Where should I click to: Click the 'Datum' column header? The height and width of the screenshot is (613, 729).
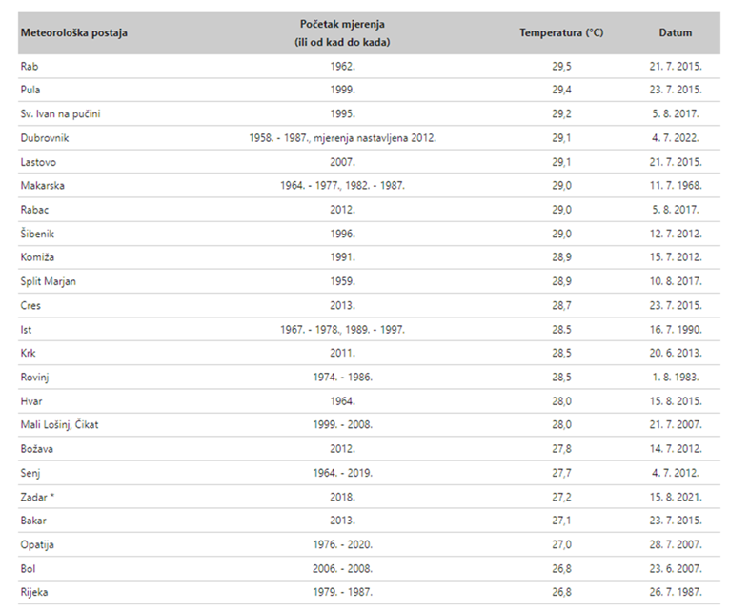pyautogui.click(x=675, y=33)
